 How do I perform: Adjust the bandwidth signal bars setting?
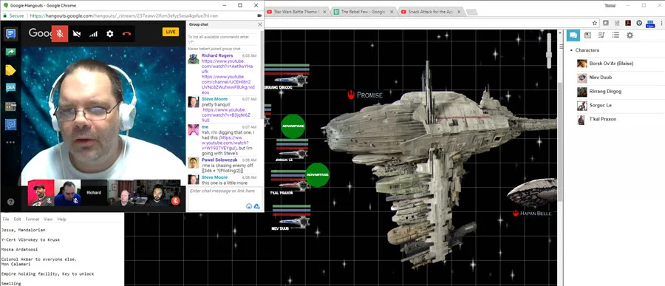point(93,34)
